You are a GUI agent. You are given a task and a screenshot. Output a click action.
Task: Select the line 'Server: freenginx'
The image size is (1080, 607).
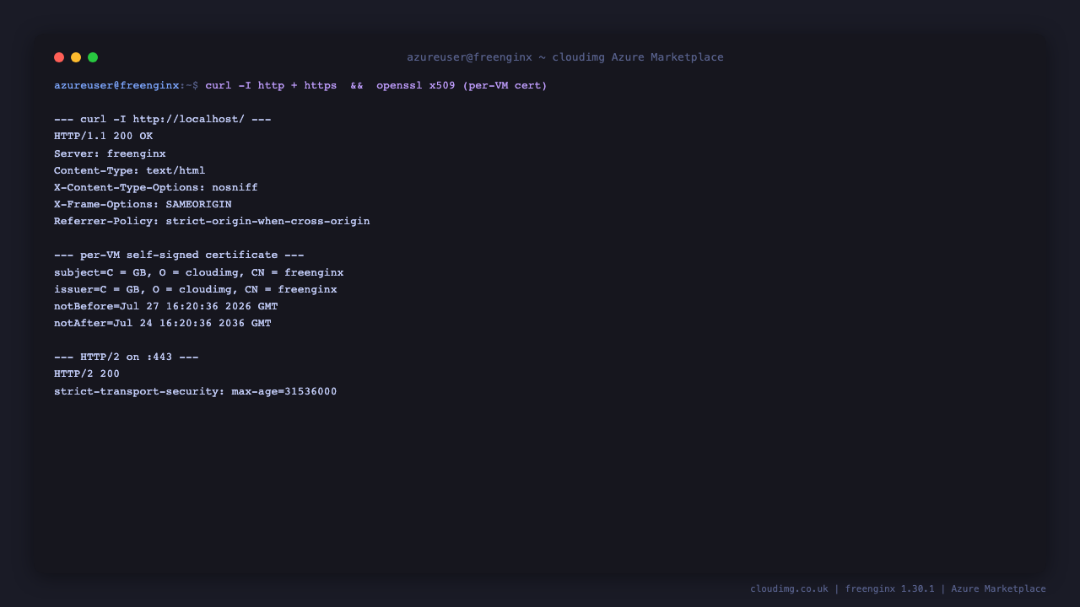[x=110, y=154]
